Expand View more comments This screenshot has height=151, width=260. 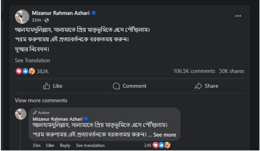pos(41,100)
